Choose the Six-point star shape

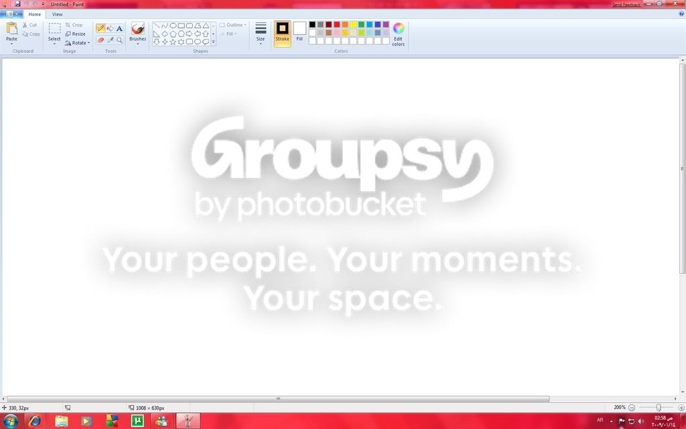coord(181,42)
